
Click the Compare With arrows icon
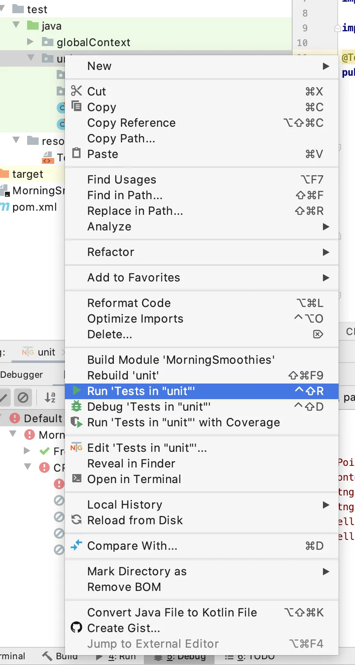coord(76,545)
